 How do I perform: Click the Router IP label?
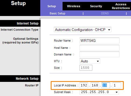click(x=32, y=85)
